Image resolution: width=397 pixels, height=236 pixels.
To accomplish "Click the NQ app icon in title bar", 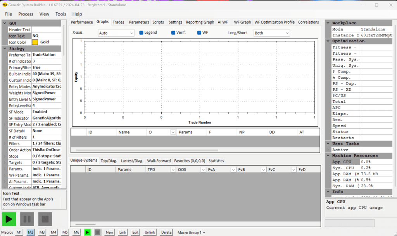I will pyautogui.click(x=5, y=5).
